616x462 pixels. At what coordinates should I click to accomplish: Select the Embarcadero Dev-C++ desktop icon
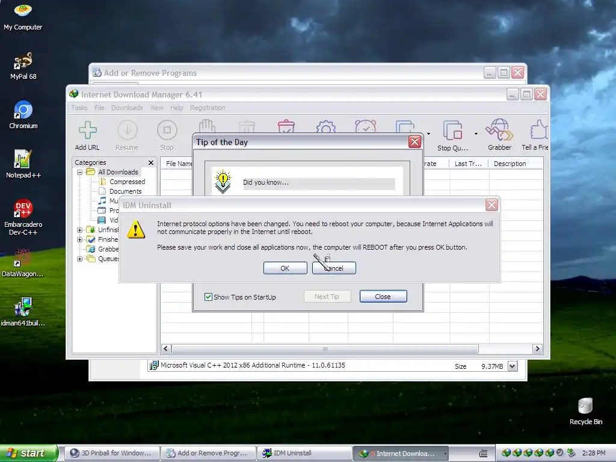[23, 208]
